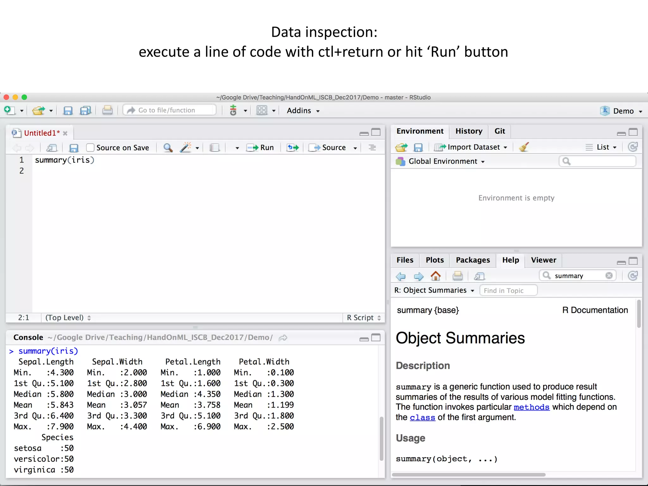Click the Show in new window icon in editor

tap(52, 148)
